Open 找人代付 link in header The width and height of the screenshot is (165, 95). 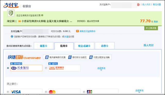tap(146, 5)
